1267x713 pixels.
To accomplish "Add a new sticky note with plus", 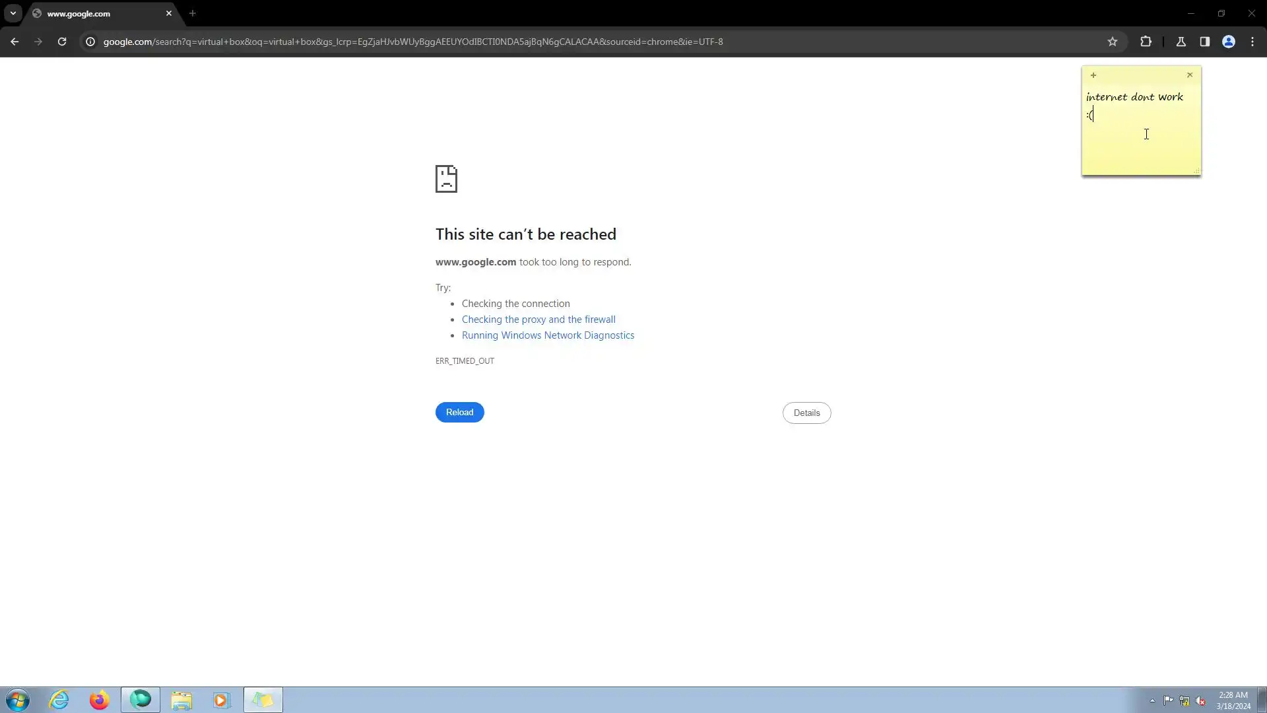I will coord(1093,75).
